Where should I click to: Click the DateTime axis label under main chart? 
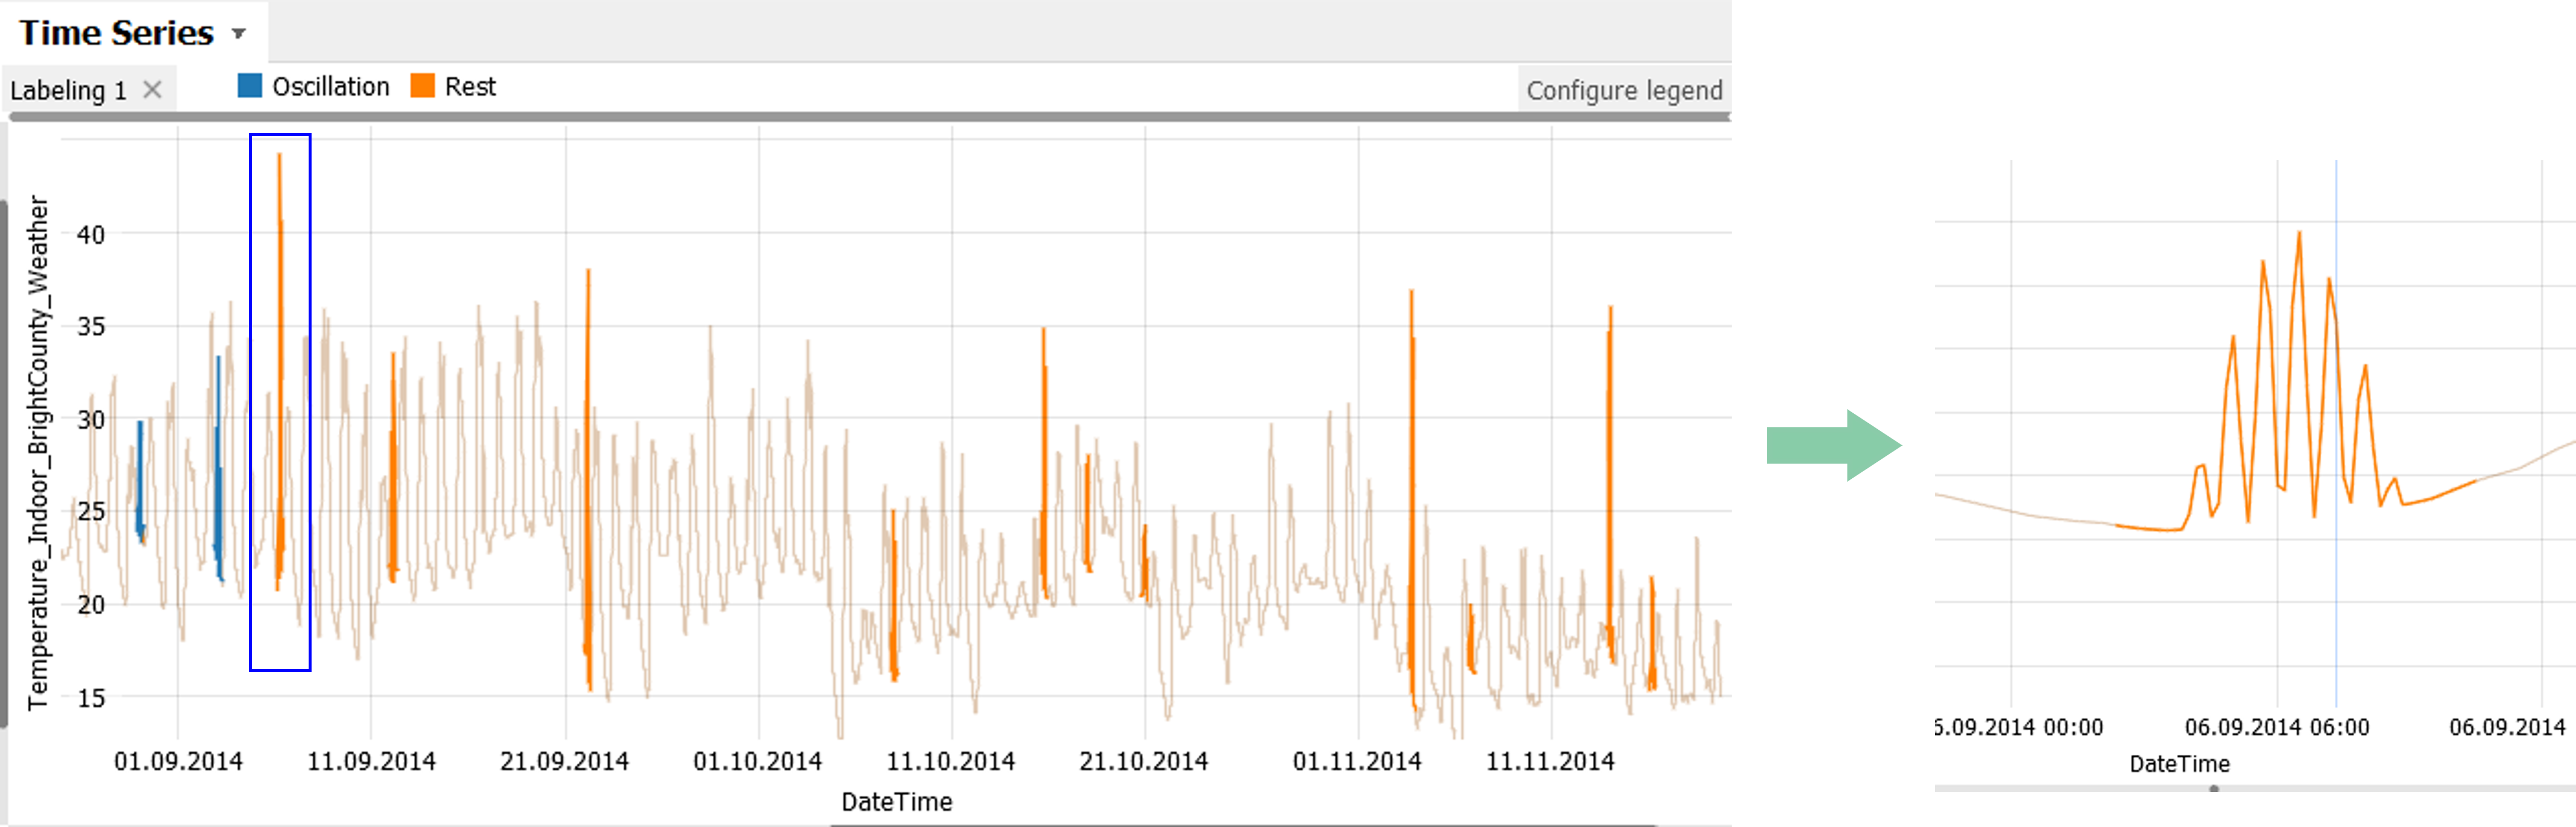tap(896, 802)
